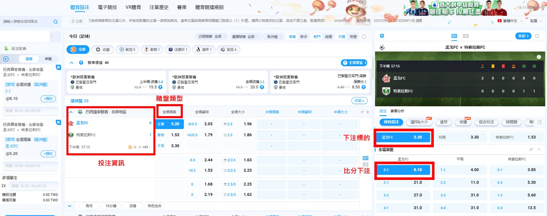Click the bet amount input showing 限額 50.00~30,200.00

pos(31,111)
